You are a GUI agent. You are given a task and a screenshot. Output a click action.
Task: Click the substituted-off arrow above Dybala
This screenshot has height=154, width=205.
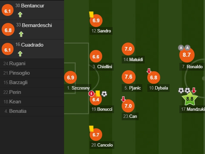149,71
